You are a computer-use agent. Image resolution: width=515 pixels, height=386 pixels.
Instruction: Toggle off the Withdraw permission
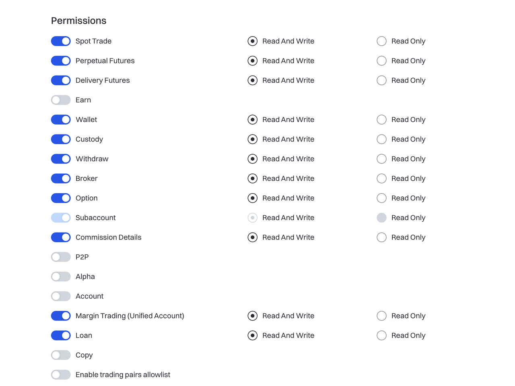(61, 159)
